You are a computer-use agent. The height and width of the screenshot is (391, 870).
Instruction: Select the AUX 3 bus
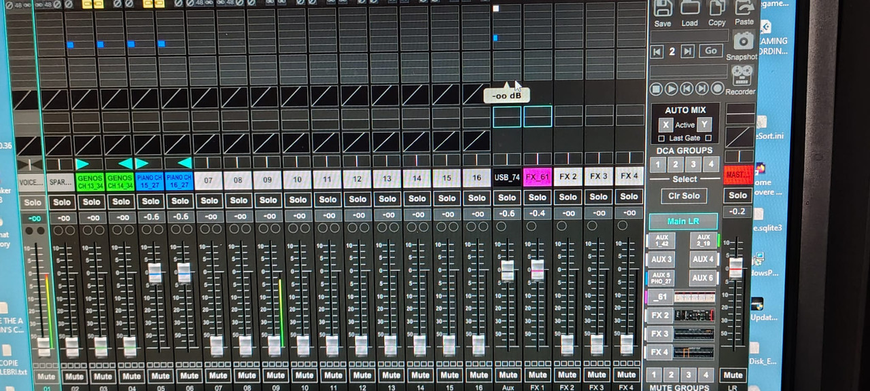tap(661, 259)
